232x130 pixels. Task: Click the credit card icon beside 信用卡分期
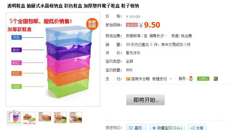point(128,79)
